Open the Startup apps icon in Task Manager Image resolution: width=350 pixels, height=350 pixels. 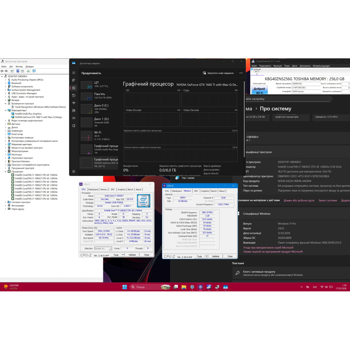(x=73, y=103)
